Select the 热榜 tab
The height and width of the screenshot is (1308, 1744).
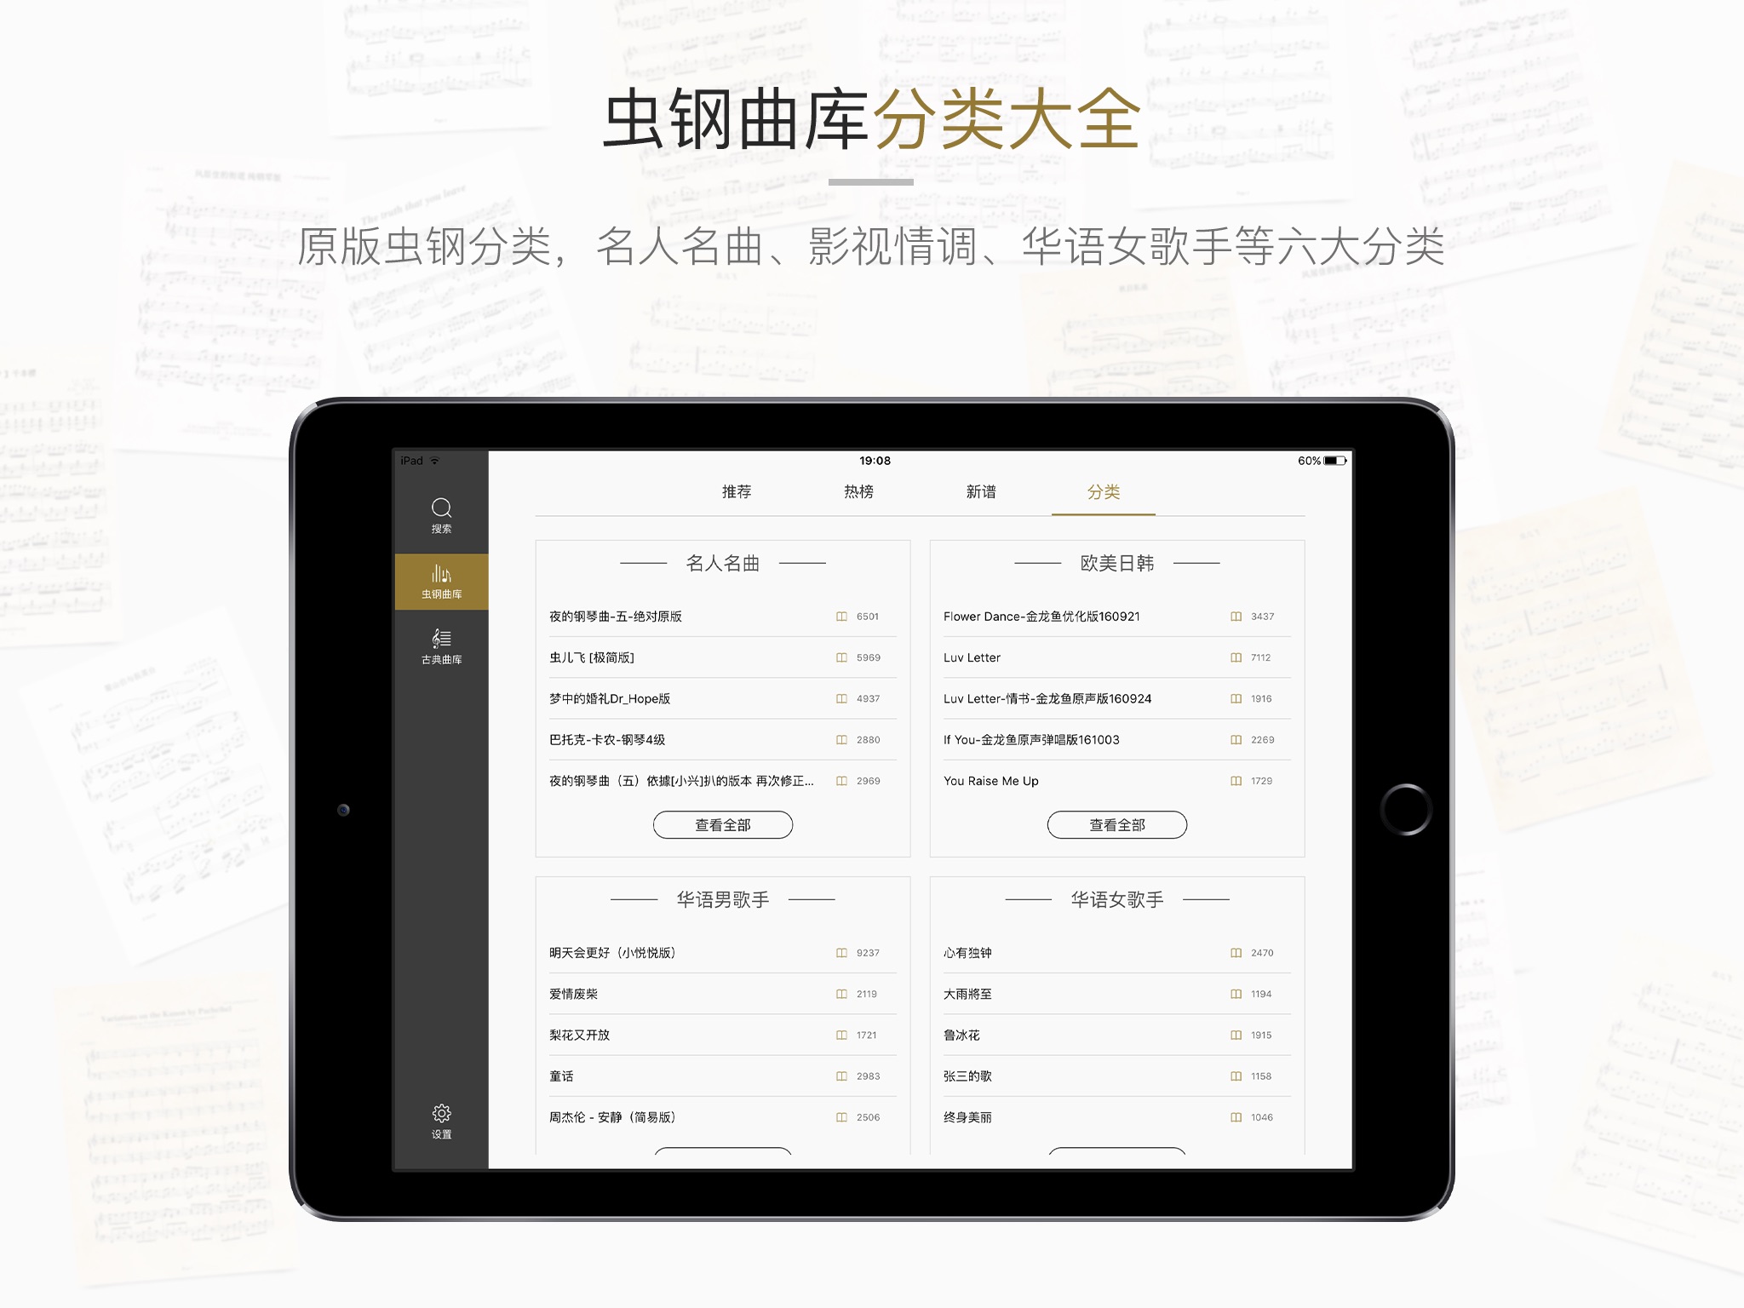(x=852, y=490)
